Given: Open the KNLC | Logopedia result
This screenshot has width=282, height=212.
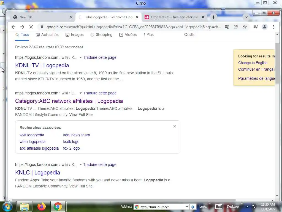Looking at the screenshot, I should click(x=37, y=173).
